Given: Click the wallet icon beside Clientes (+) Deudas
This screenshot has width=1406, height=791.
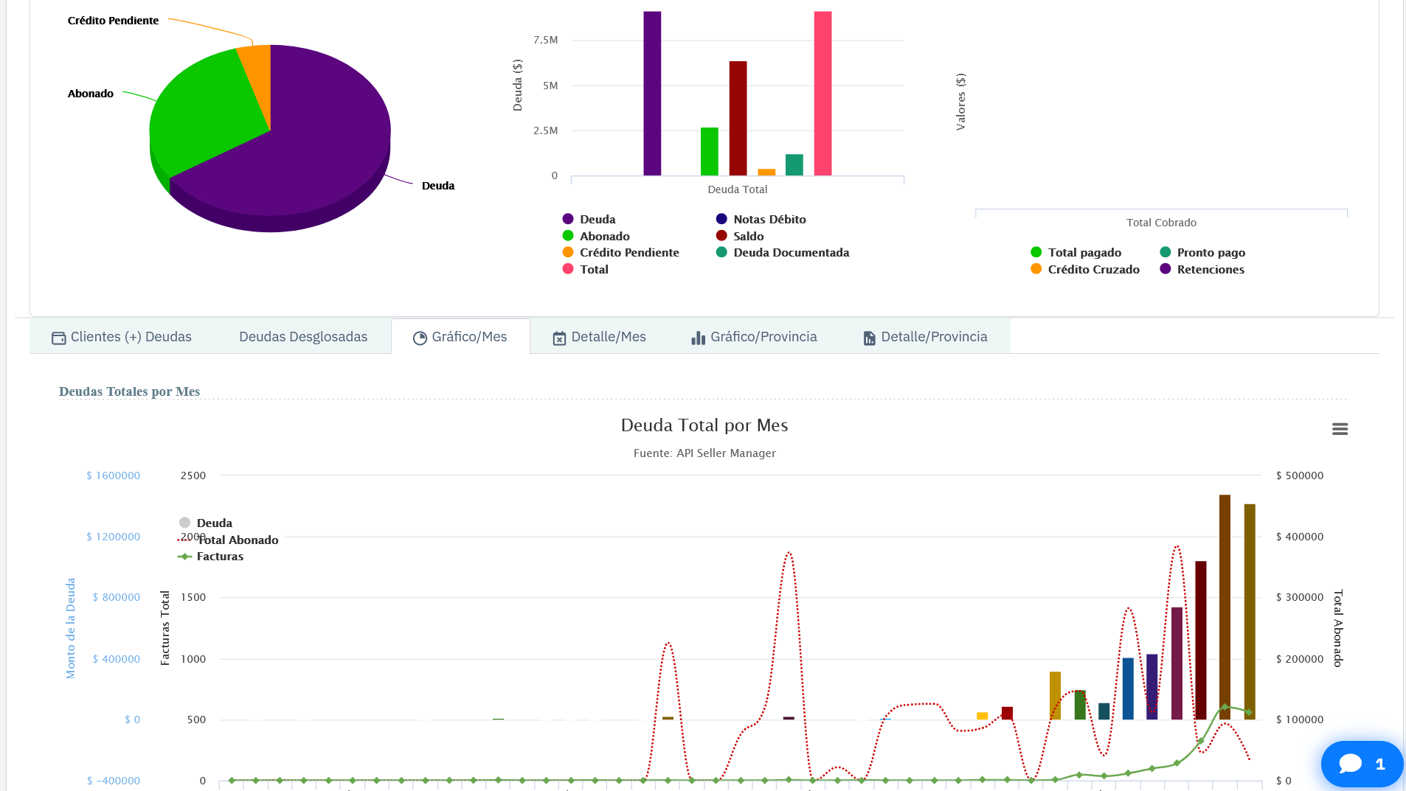Looking at the screenshot, I should (58, 338).
